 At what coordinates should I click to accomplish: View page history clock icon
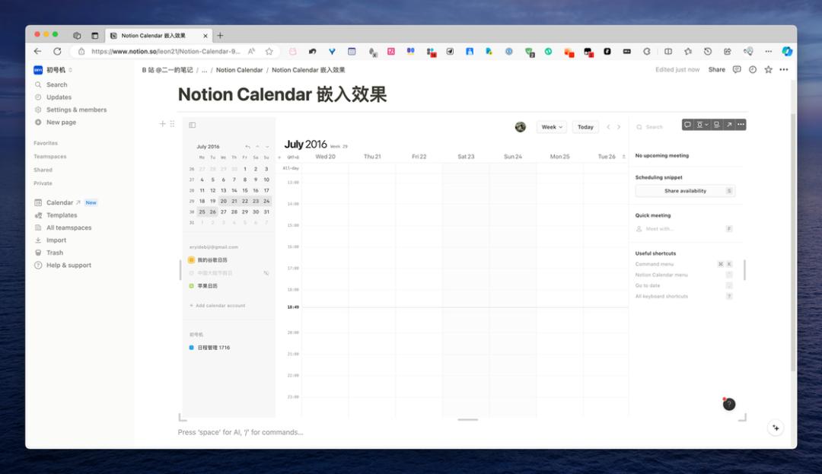pos(752,70)
